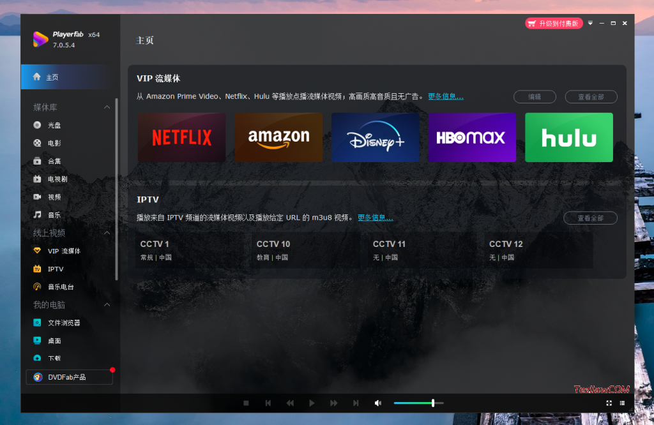Image resolution: width=654 pixels, height=425 pixels.
Task: Open the 主页 home sidebar item
Action: 70,77
